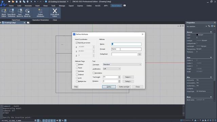Open the Justification dropdown

click(112, 69)
